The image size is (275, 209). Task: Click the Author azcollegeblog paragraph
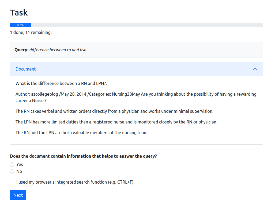click(136, 97)
